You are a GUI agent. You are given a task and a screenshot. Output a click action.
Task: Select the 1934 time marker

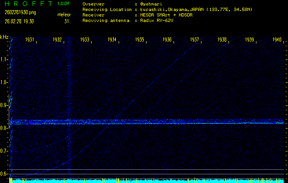point(113,40)
